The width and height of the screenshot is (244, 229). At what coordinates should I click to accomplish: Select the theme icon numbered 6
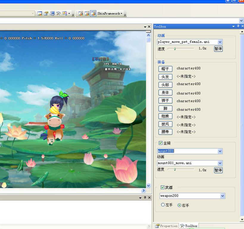point(81,13)
